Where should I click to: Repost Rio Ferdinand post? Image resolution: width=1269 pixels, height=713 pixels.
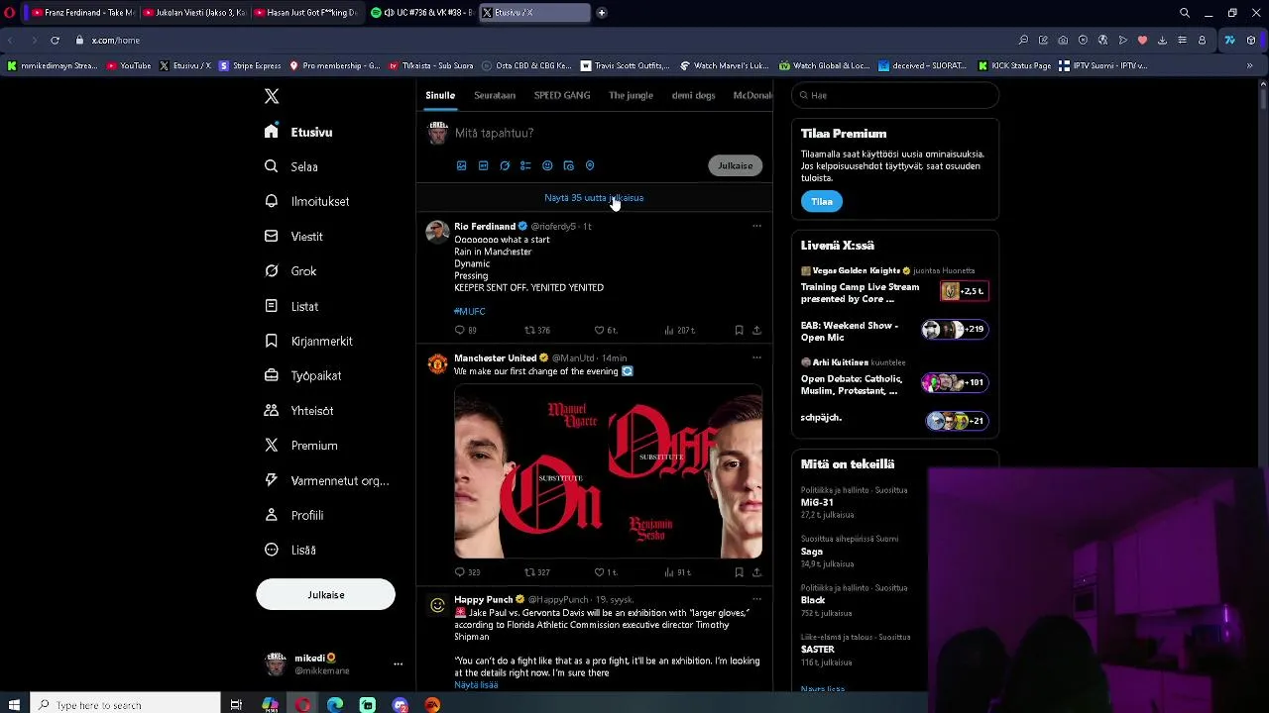click(536, 330)
